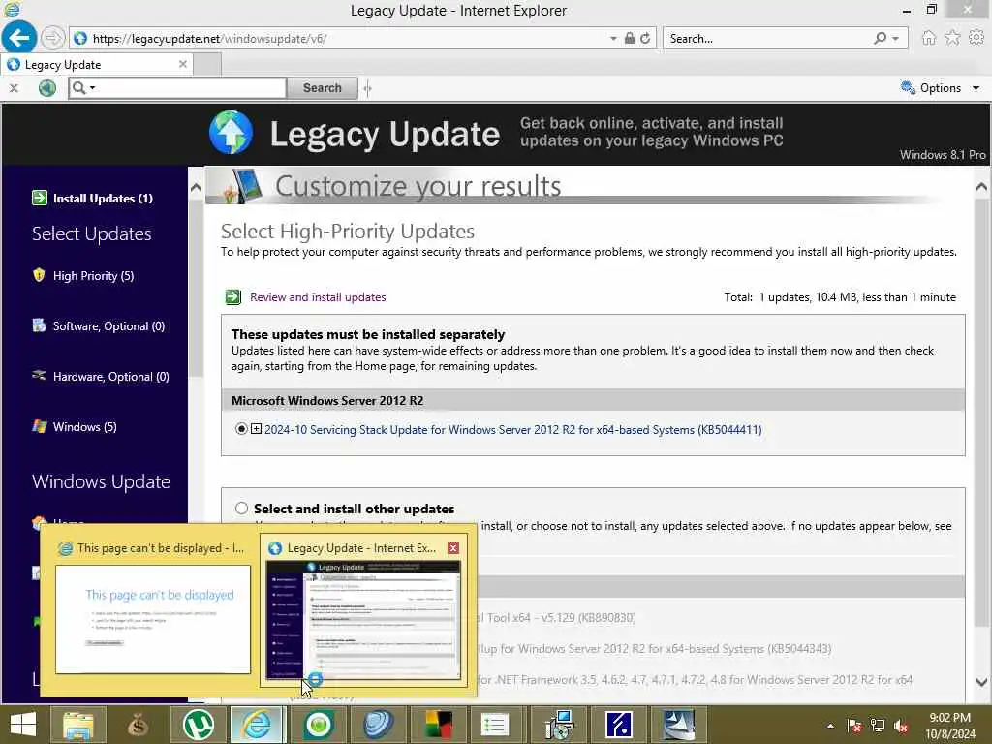Screen dimensions: 992x744
Task: Click the Internet Explorer taskbar icon
Action: click(x=257, y=725)
